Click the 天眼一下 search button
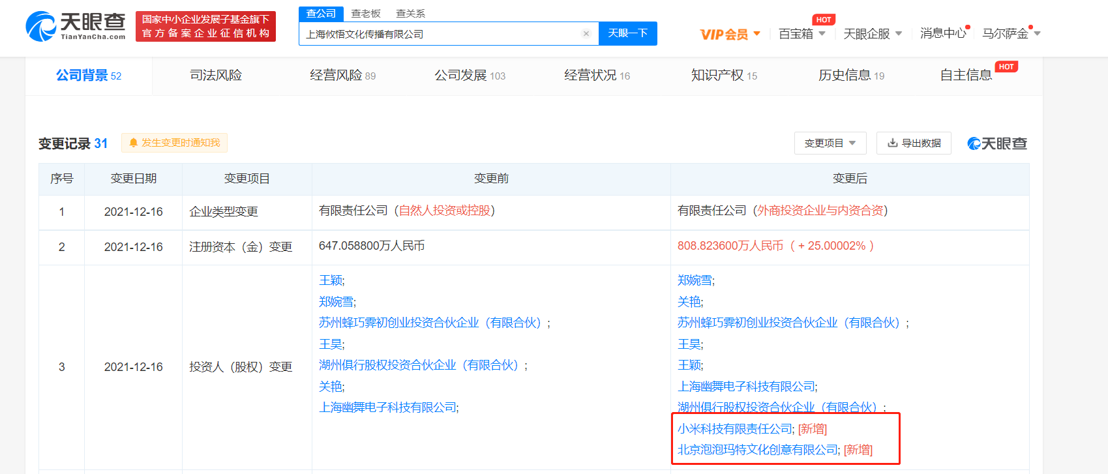Screen dimensions: 1108x474 point(628,33)
